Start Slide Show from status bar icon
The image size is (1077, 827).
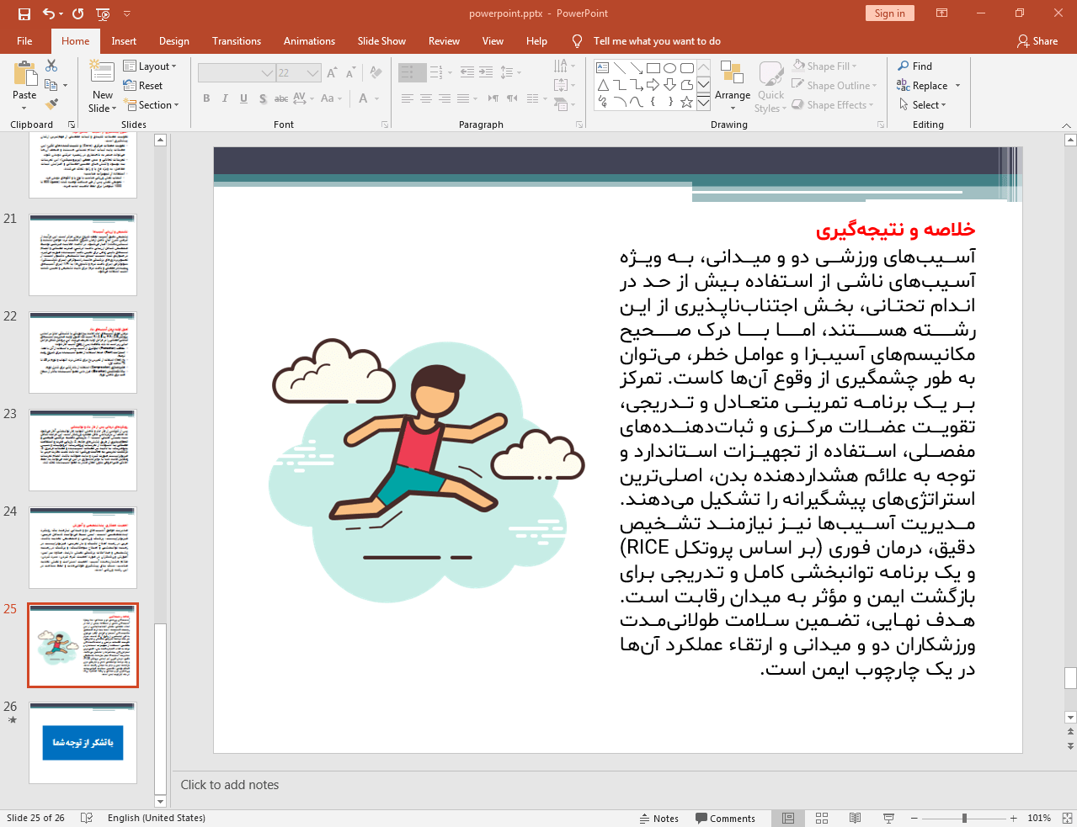(888, 818)
